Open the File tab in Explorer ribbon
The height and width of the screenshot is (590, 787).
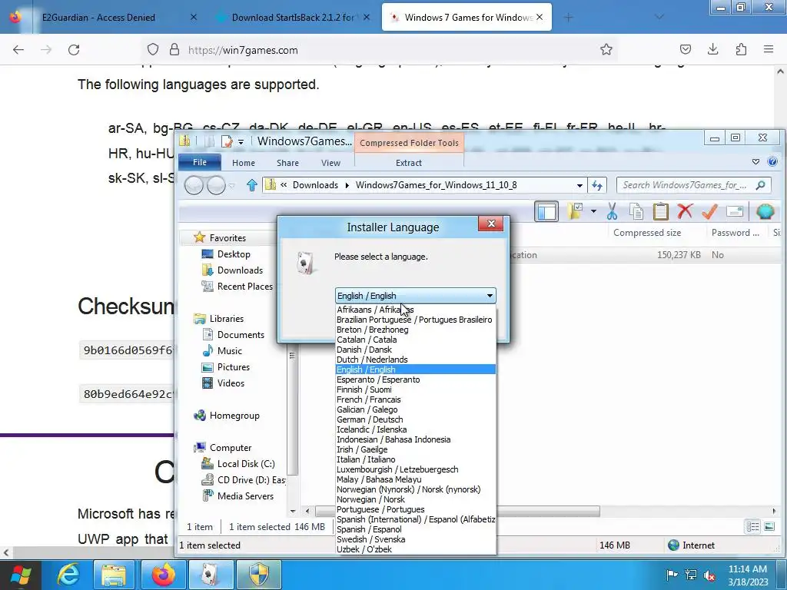click(x=200, y=162)
